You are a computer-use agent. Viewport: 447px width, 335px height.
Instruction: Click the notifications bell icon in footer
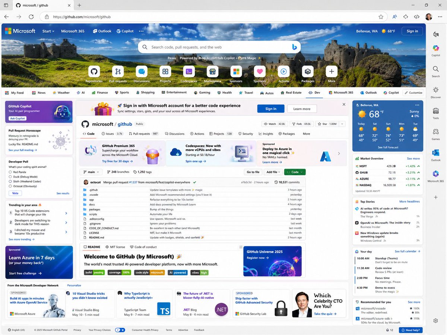pos(387,330)
